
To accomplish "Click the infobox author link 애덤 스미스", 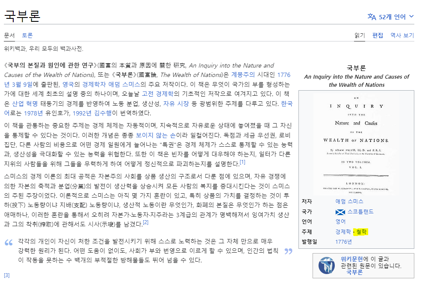I will pos(349,201).
